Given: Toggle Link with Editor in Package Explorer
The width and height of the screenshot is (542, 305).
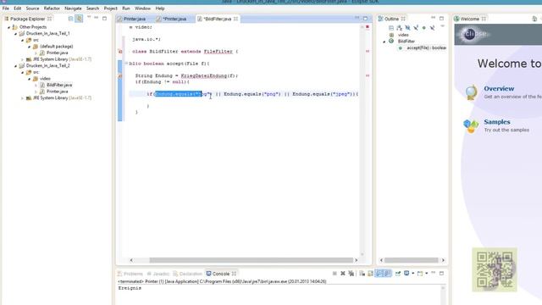Looking at the screenshot, I should point(79,19).
